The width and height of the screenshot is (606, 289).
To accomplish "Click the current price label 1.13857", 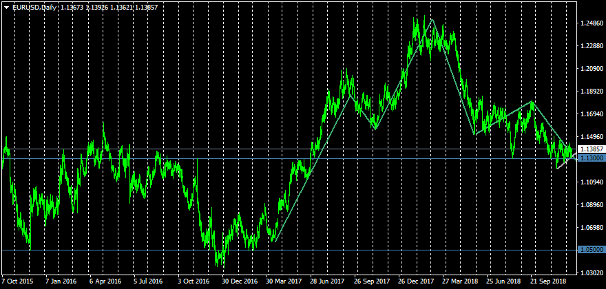I will [x=591, y=149].
